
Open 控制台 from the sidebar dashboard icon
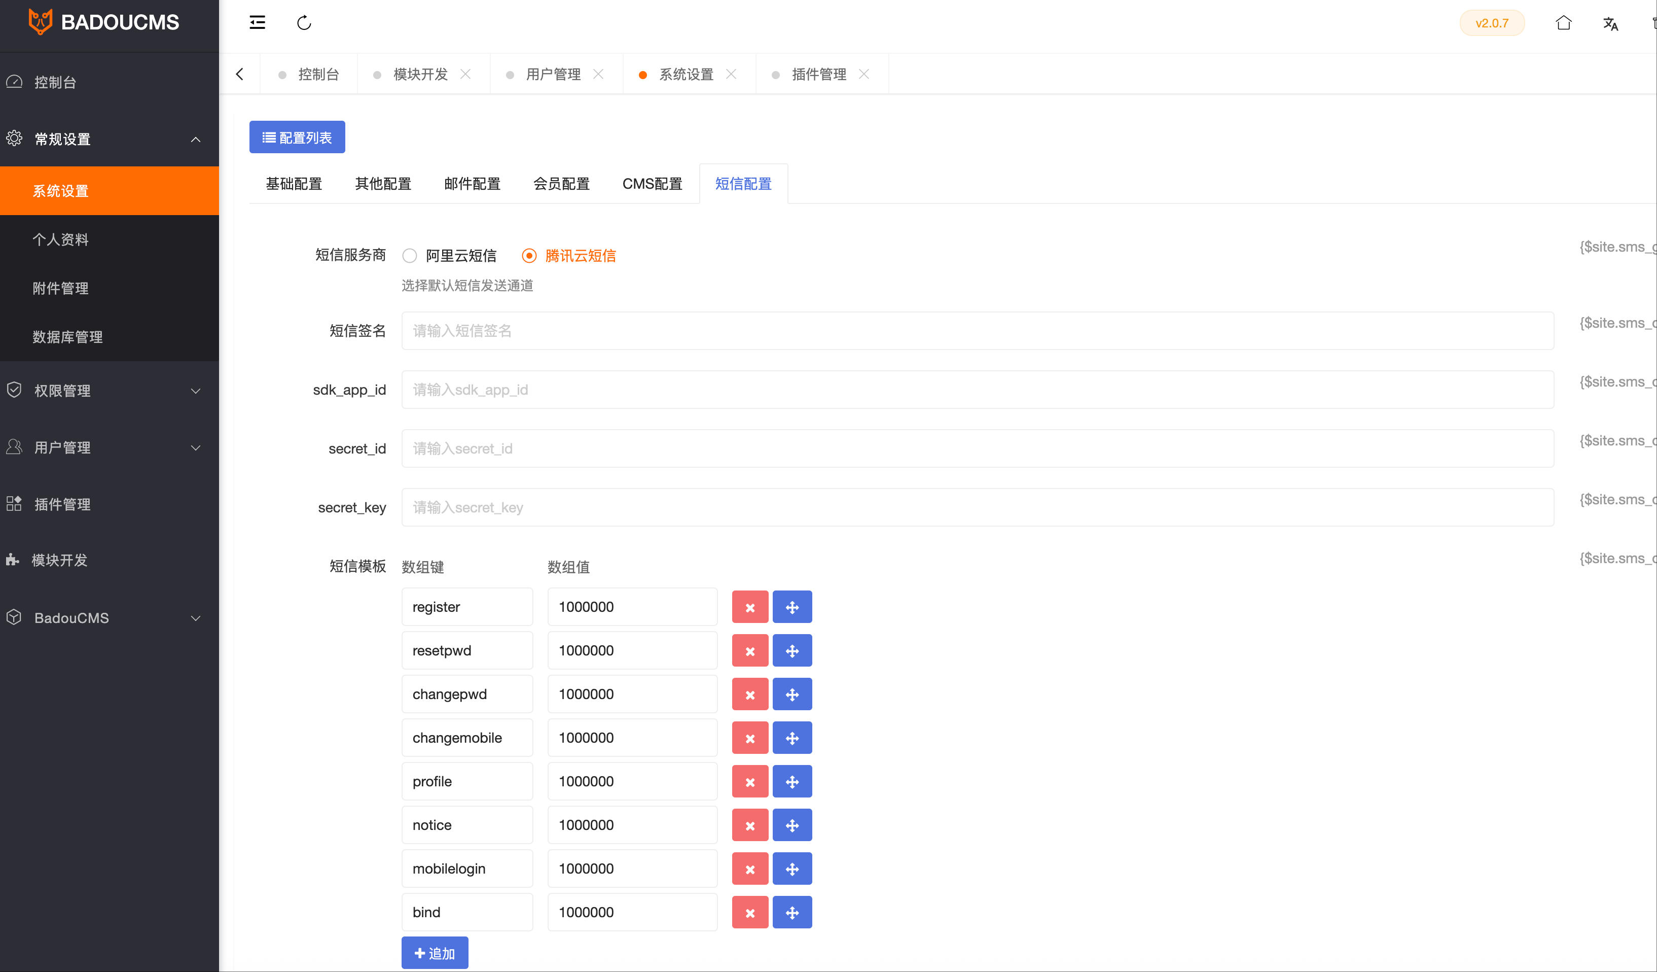[x=15, y=82]
